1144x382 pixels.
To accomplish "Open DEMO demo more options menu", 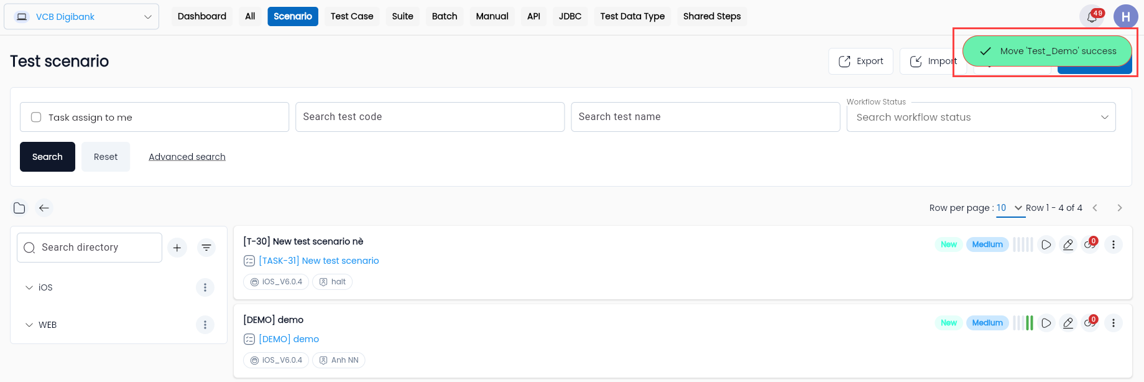I will pyautogui.click(x=1114, y=323).
